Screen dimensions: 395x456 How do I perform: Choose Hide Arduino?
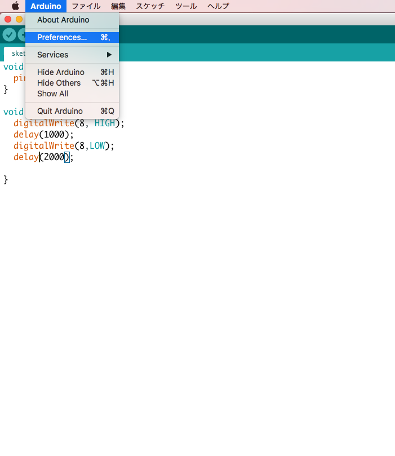coord(72,72)
